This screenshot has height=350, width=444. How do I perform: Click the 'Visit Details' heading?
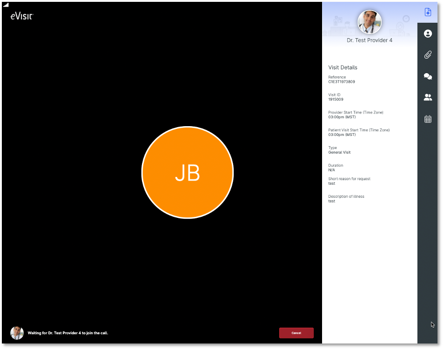(343, 67)
